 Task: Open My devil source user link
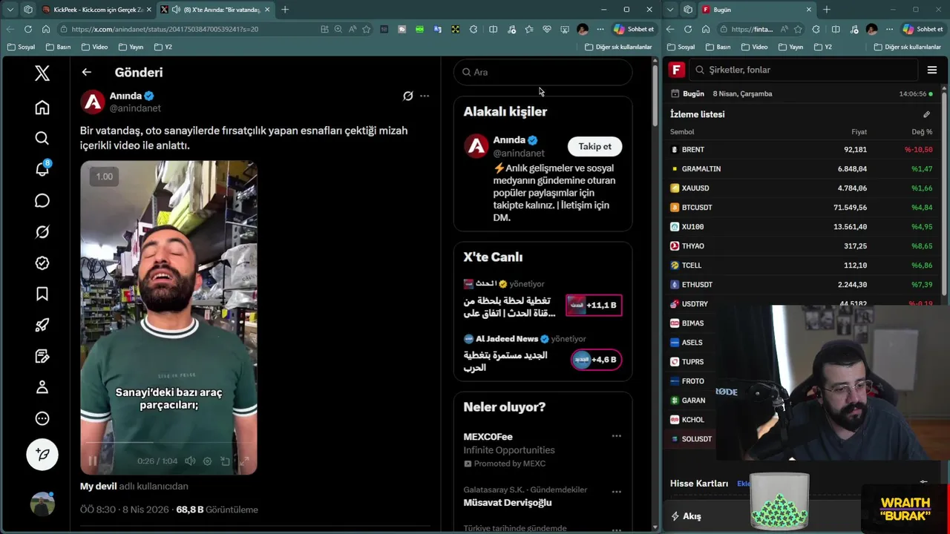99,486
